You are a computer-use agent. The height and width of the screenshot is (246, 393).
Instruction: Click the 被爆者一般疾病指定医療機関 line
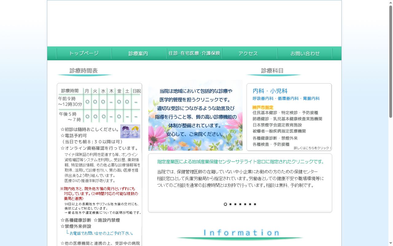pos(279,131)
